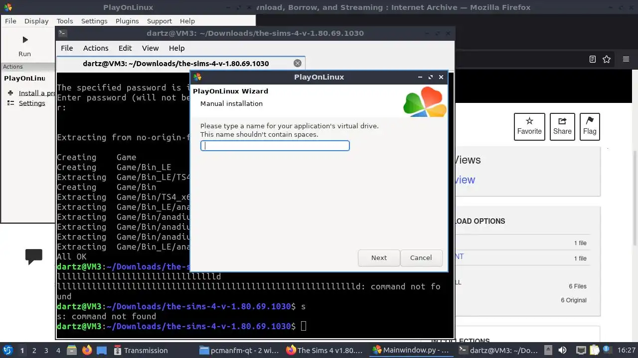This screenshot has height=358, width=638.
Task: Select the dartz@VM3 terminal tab
Action: (180, 63)
